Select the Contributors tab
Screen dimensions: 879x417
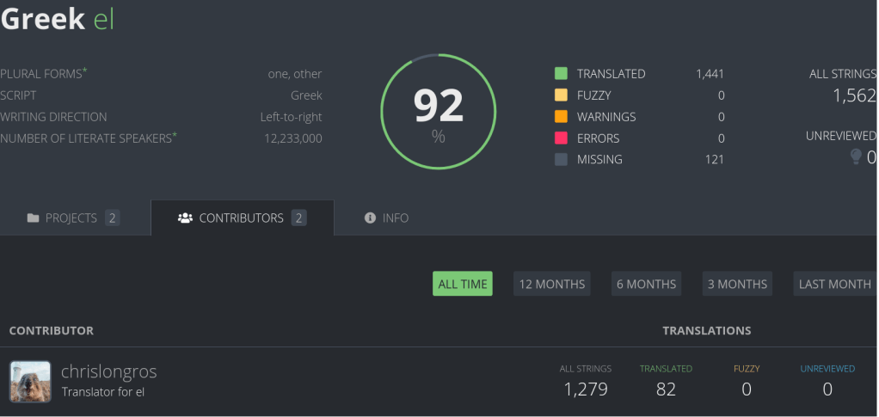[242, 218]
